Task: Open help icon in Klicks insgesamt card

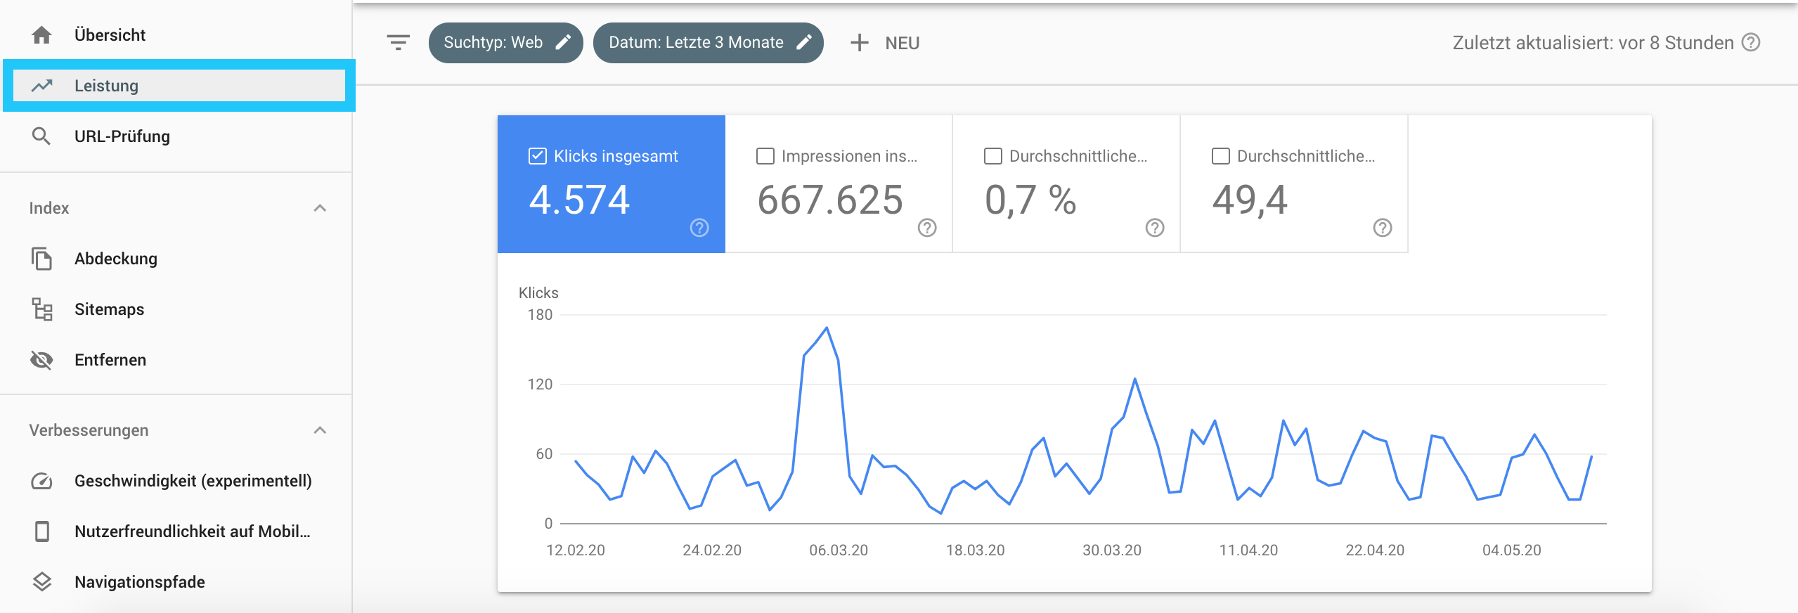Action: tap(699, 228)
